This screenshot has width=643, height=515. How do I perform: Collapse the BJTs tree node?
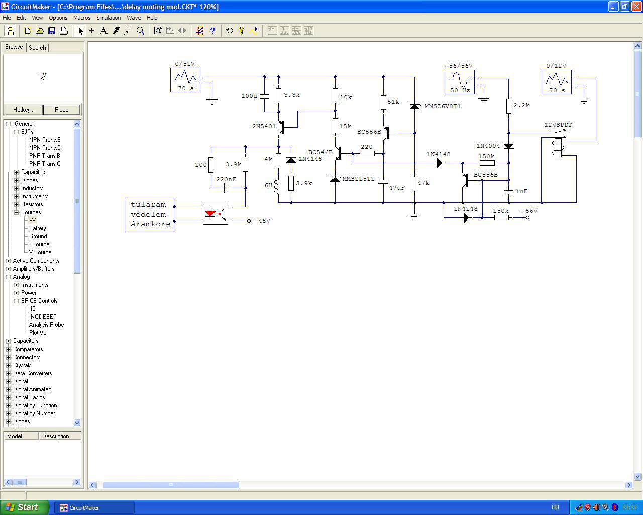click(x=16, y=132)
